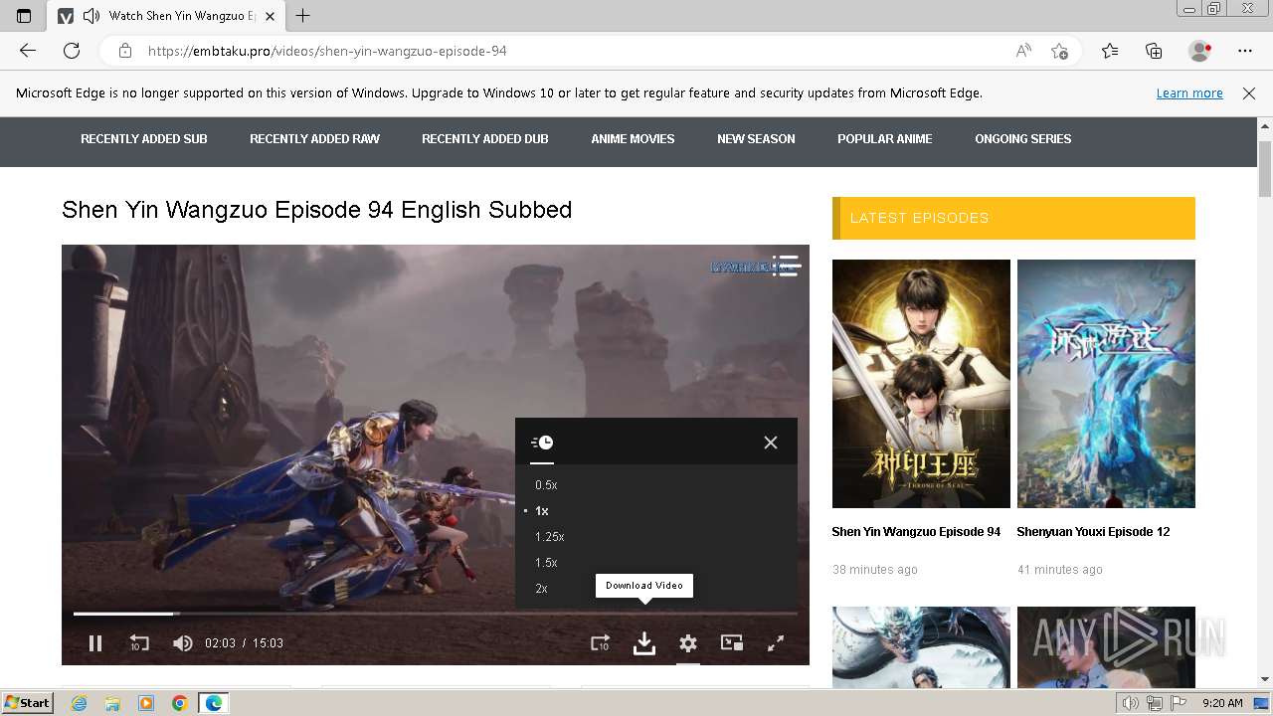Open the video playlist menu icon
This screenshot has height=716, width=1273.
[787, 266]
